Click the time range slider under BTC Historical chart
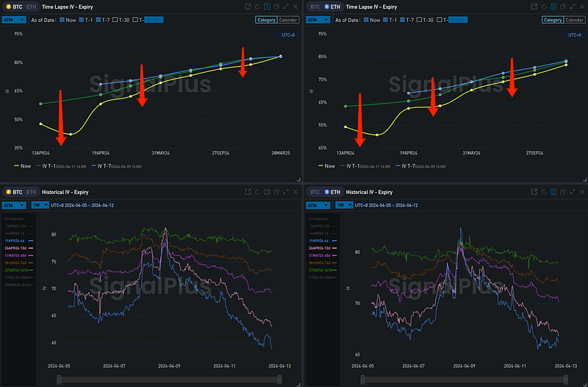The height and width of the screenshot is (387, 588). 168,379
